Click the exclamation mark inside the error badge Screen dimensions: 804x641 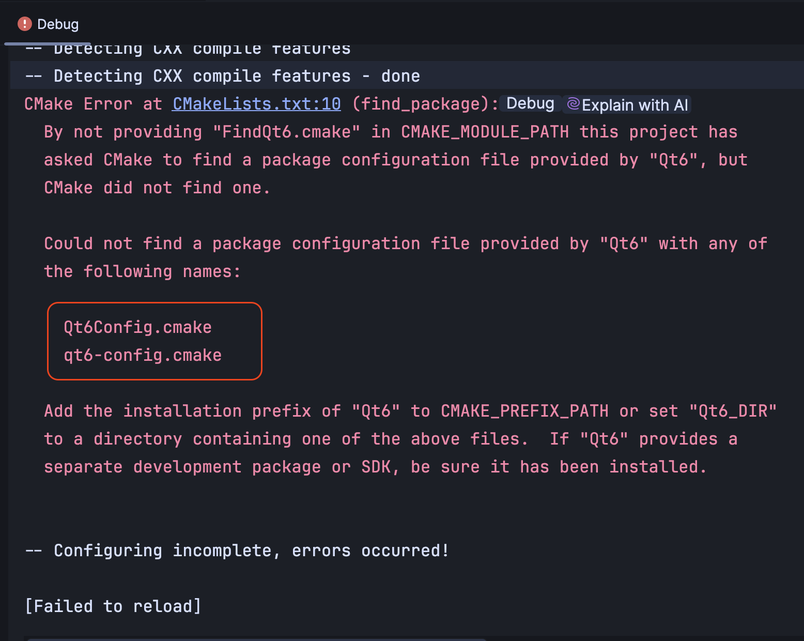[x=24, y=24]
